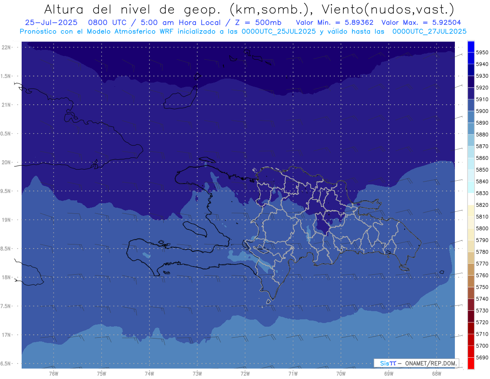Click the 22N latitude label
The height and width of the screenshot is (379, 490).
(6, 47)
